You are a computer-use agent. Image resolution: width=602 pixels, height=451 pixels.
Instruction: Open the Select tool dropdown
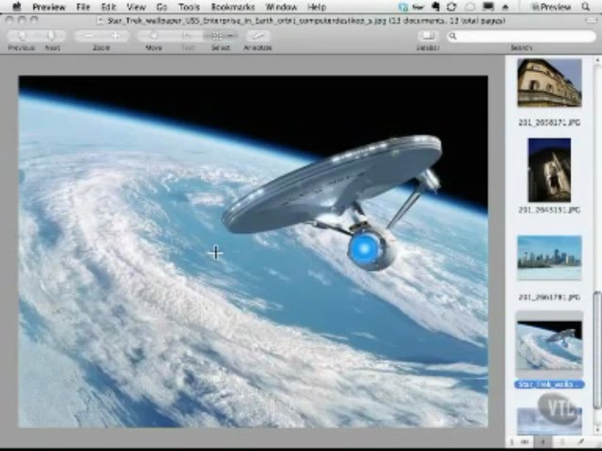click(220, 36)
